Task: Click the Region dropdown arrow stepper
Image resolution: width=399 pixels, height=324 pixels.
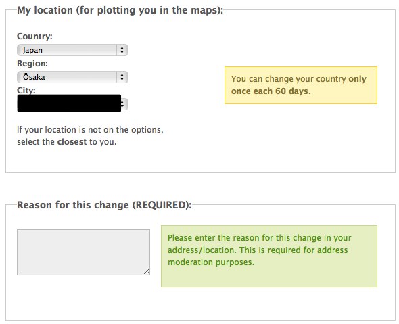Action: coord(122,77)
